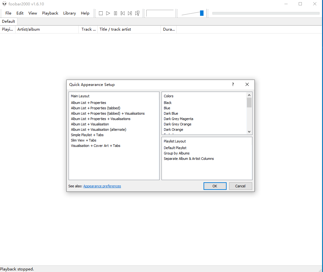Screen dimensions: 323x272
Task: Dismiss the dialog with the Cancel button
Action: [241, 186]
